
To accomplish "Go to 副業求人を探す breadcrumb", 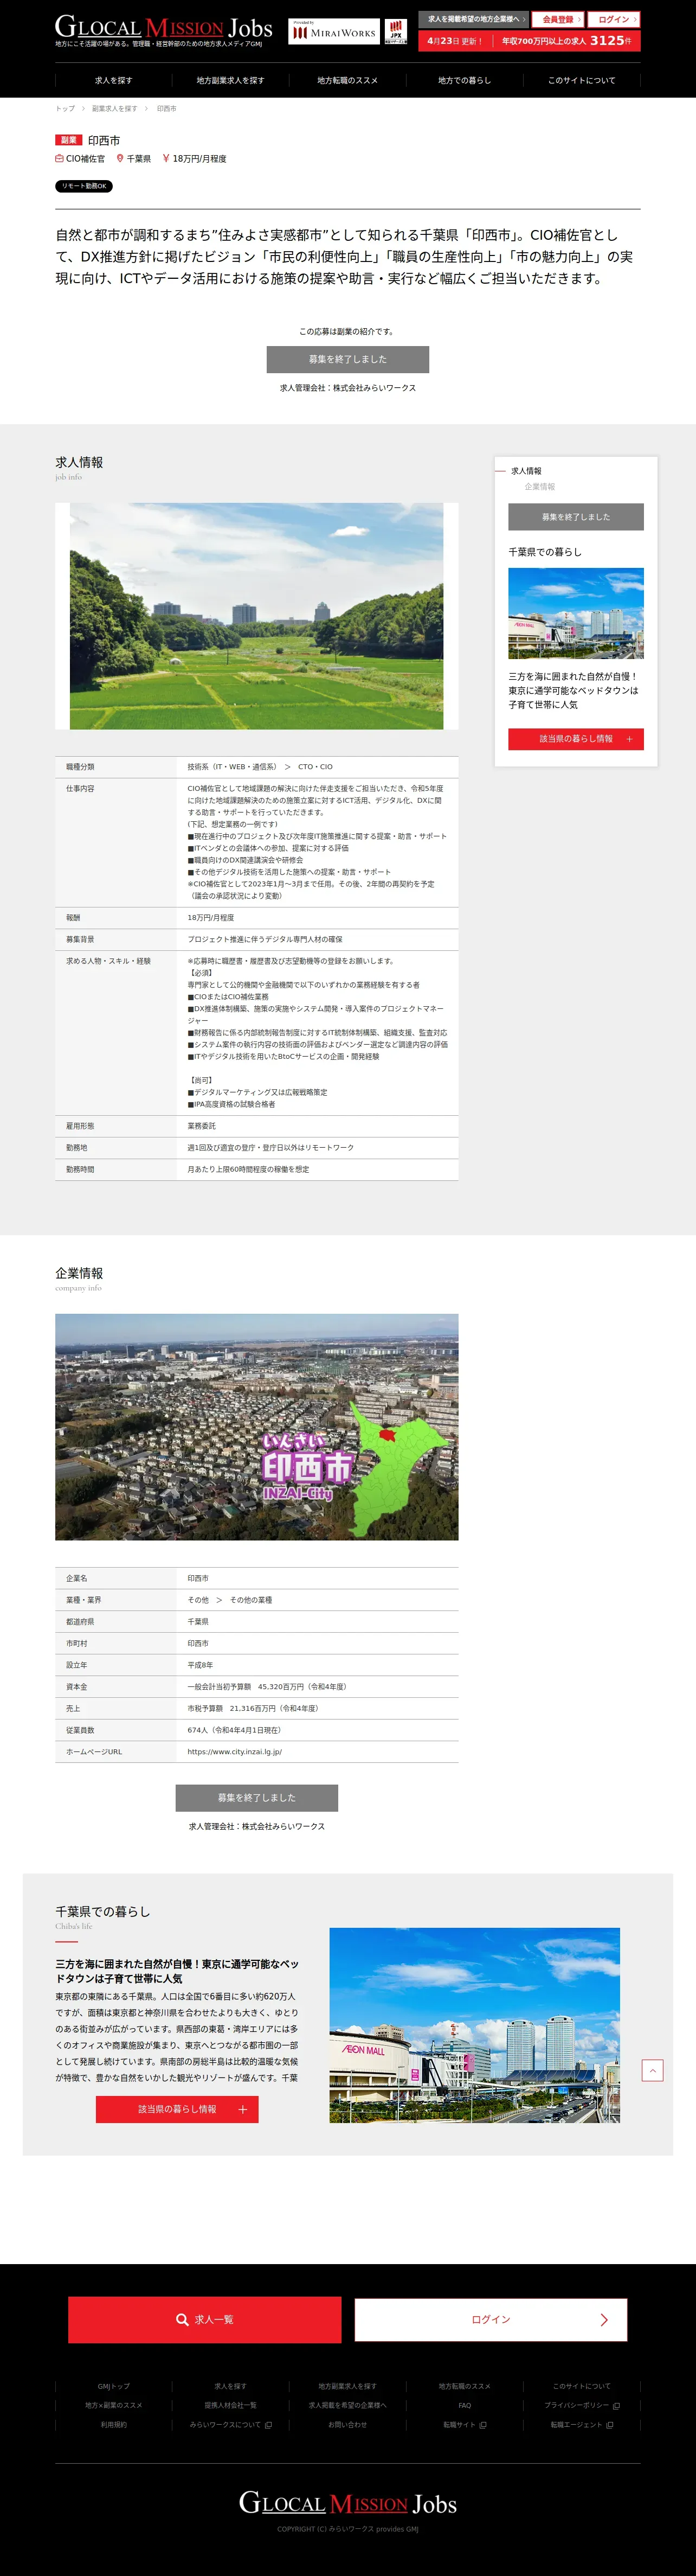I will tap(115, 108).
